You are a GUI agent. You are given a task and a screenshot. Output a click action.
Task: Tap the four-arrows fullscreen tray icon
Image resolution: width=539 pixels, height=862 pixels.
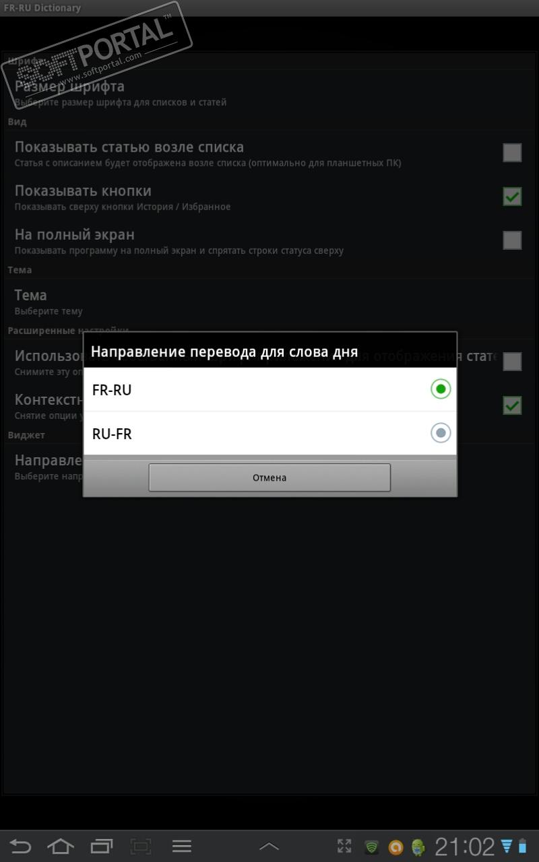(x=344, y=847)
